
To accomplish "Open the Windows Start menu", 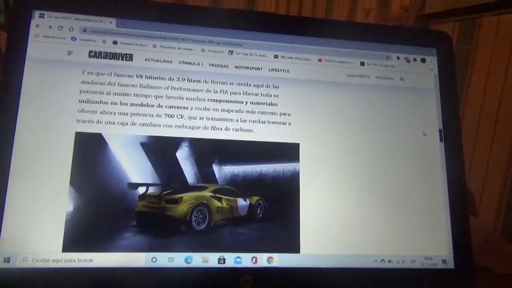I will click(6, 260).
